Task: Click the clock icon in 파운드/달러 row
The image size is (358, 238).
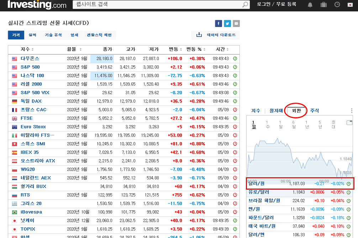Action: [x=349, y=218]
